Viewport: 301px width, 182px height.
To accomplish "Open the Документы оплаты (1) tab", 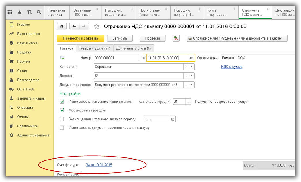I will click(x=133, y=48).
